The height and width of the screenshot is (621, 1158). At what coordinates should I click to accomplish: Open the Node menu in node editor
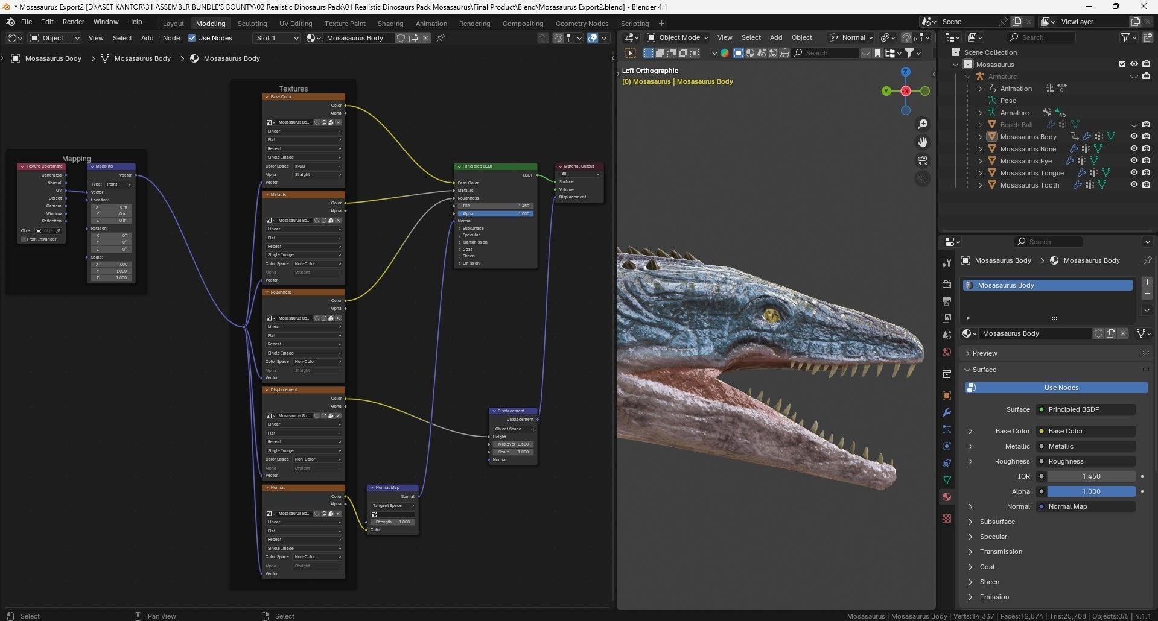[x=171, y=38]
